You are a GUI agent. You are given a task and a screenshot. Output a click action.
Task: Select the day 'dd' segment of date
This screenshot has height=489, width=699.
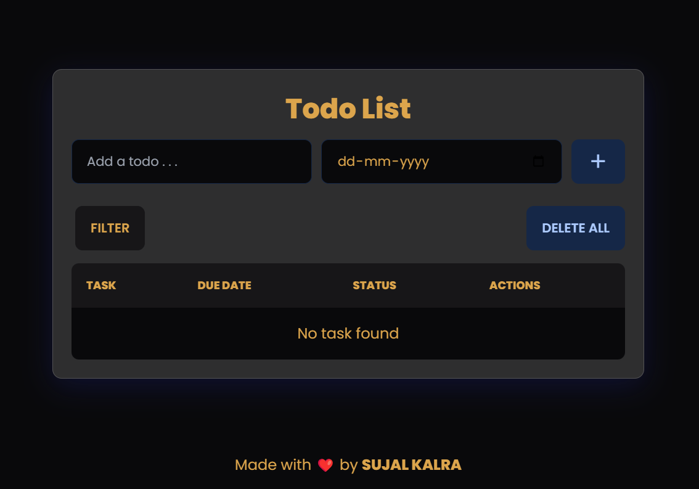[x=346, y=162]
